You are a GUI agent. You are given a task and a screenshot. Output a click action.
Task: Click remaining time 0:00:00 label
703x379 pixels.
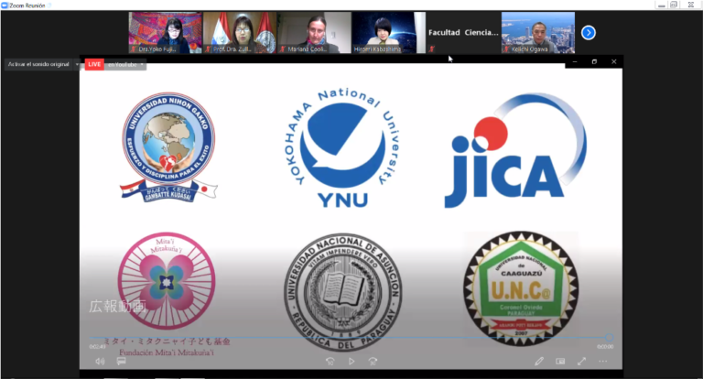605,347
